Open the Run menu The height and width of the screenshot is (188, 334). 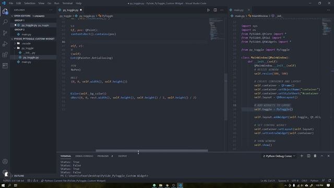click(x=57, y=3)
